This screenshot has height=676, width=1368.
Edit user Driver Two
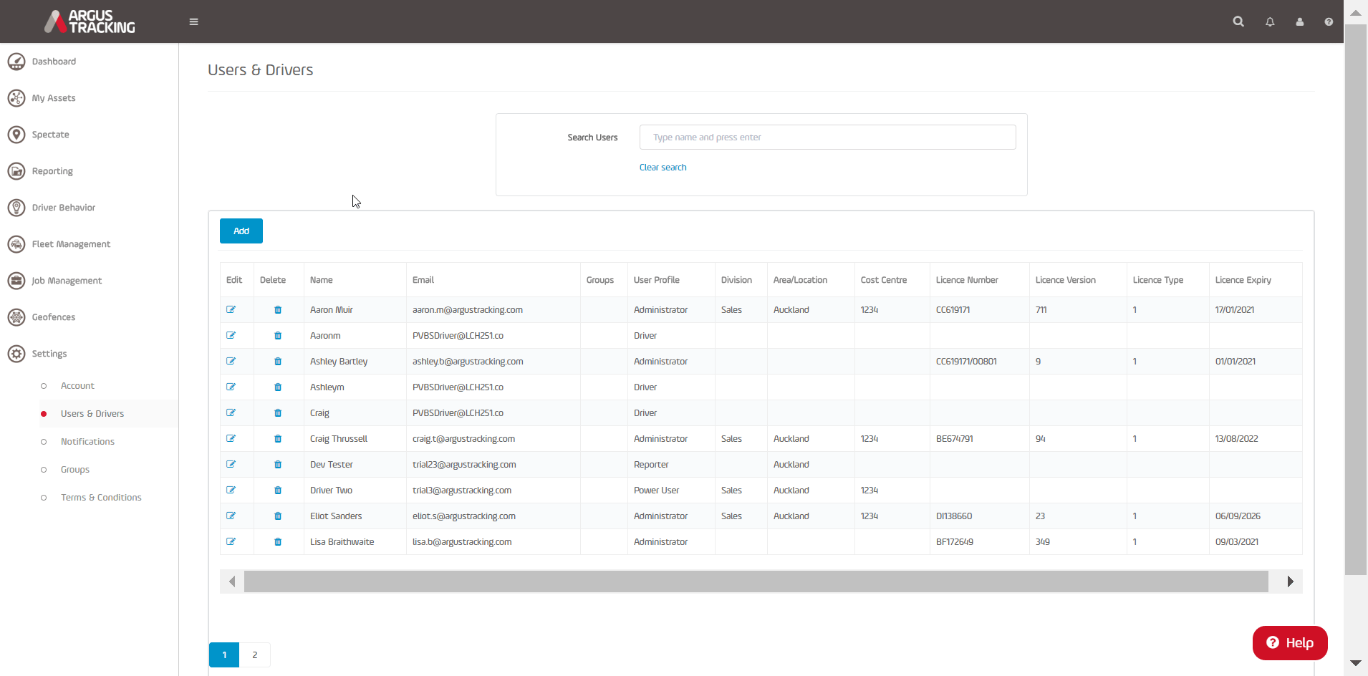pos(231,491)
